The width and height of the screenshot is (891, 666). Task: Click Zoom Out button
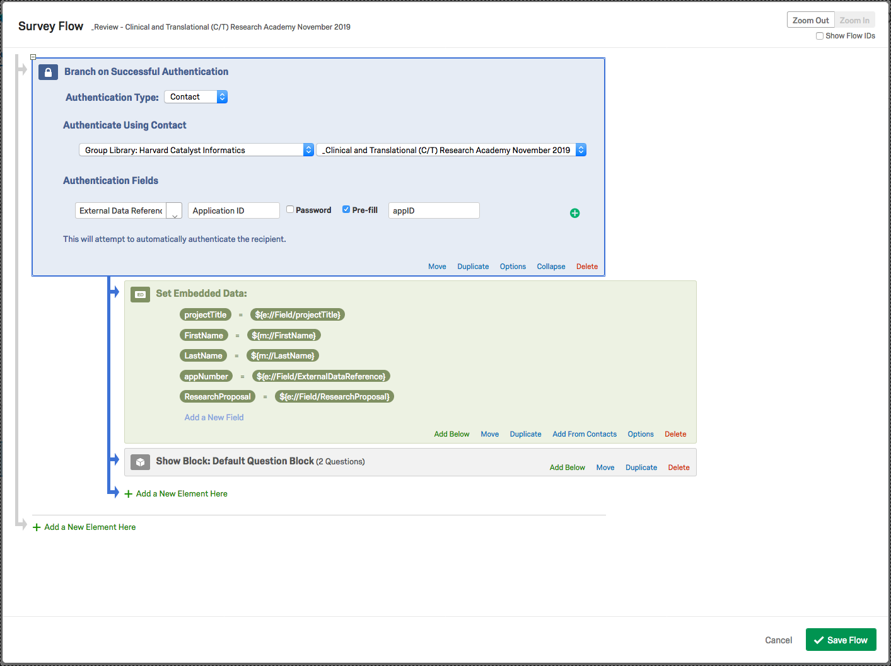(x=810, y=20)
